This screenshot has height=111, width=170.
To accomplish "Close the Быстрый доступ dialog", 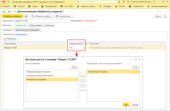I will 140,59.
